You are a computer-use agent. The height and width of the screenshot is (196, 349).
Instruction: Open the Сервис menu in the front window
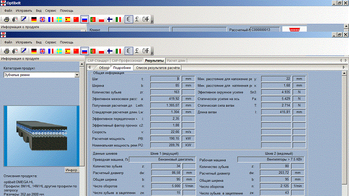[51, 42]
